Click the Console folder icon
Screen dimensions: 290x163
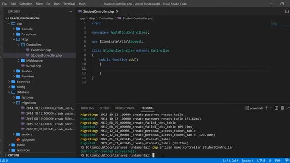coord(18,29)
